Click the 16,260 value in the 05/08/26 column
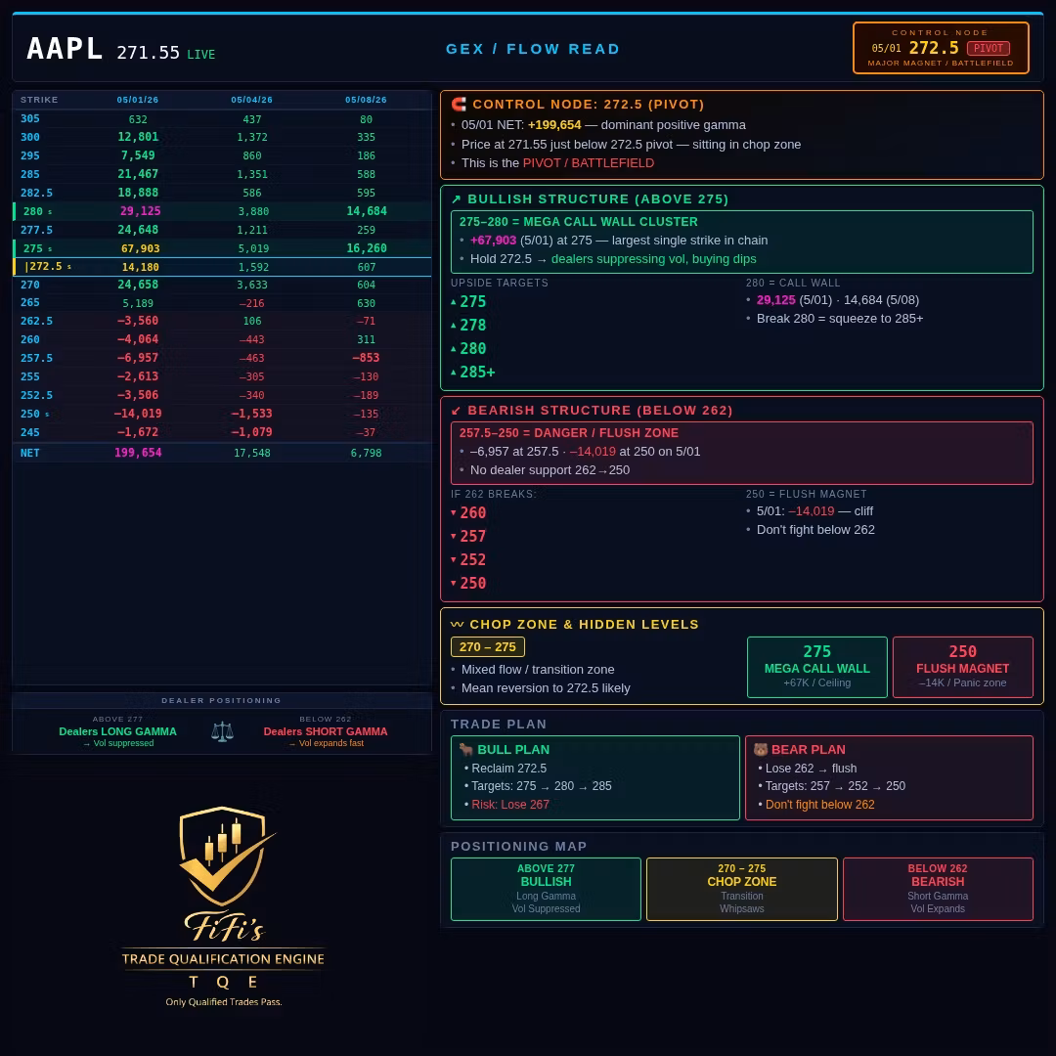The image size is (1056, 1056). coord(367,247)
